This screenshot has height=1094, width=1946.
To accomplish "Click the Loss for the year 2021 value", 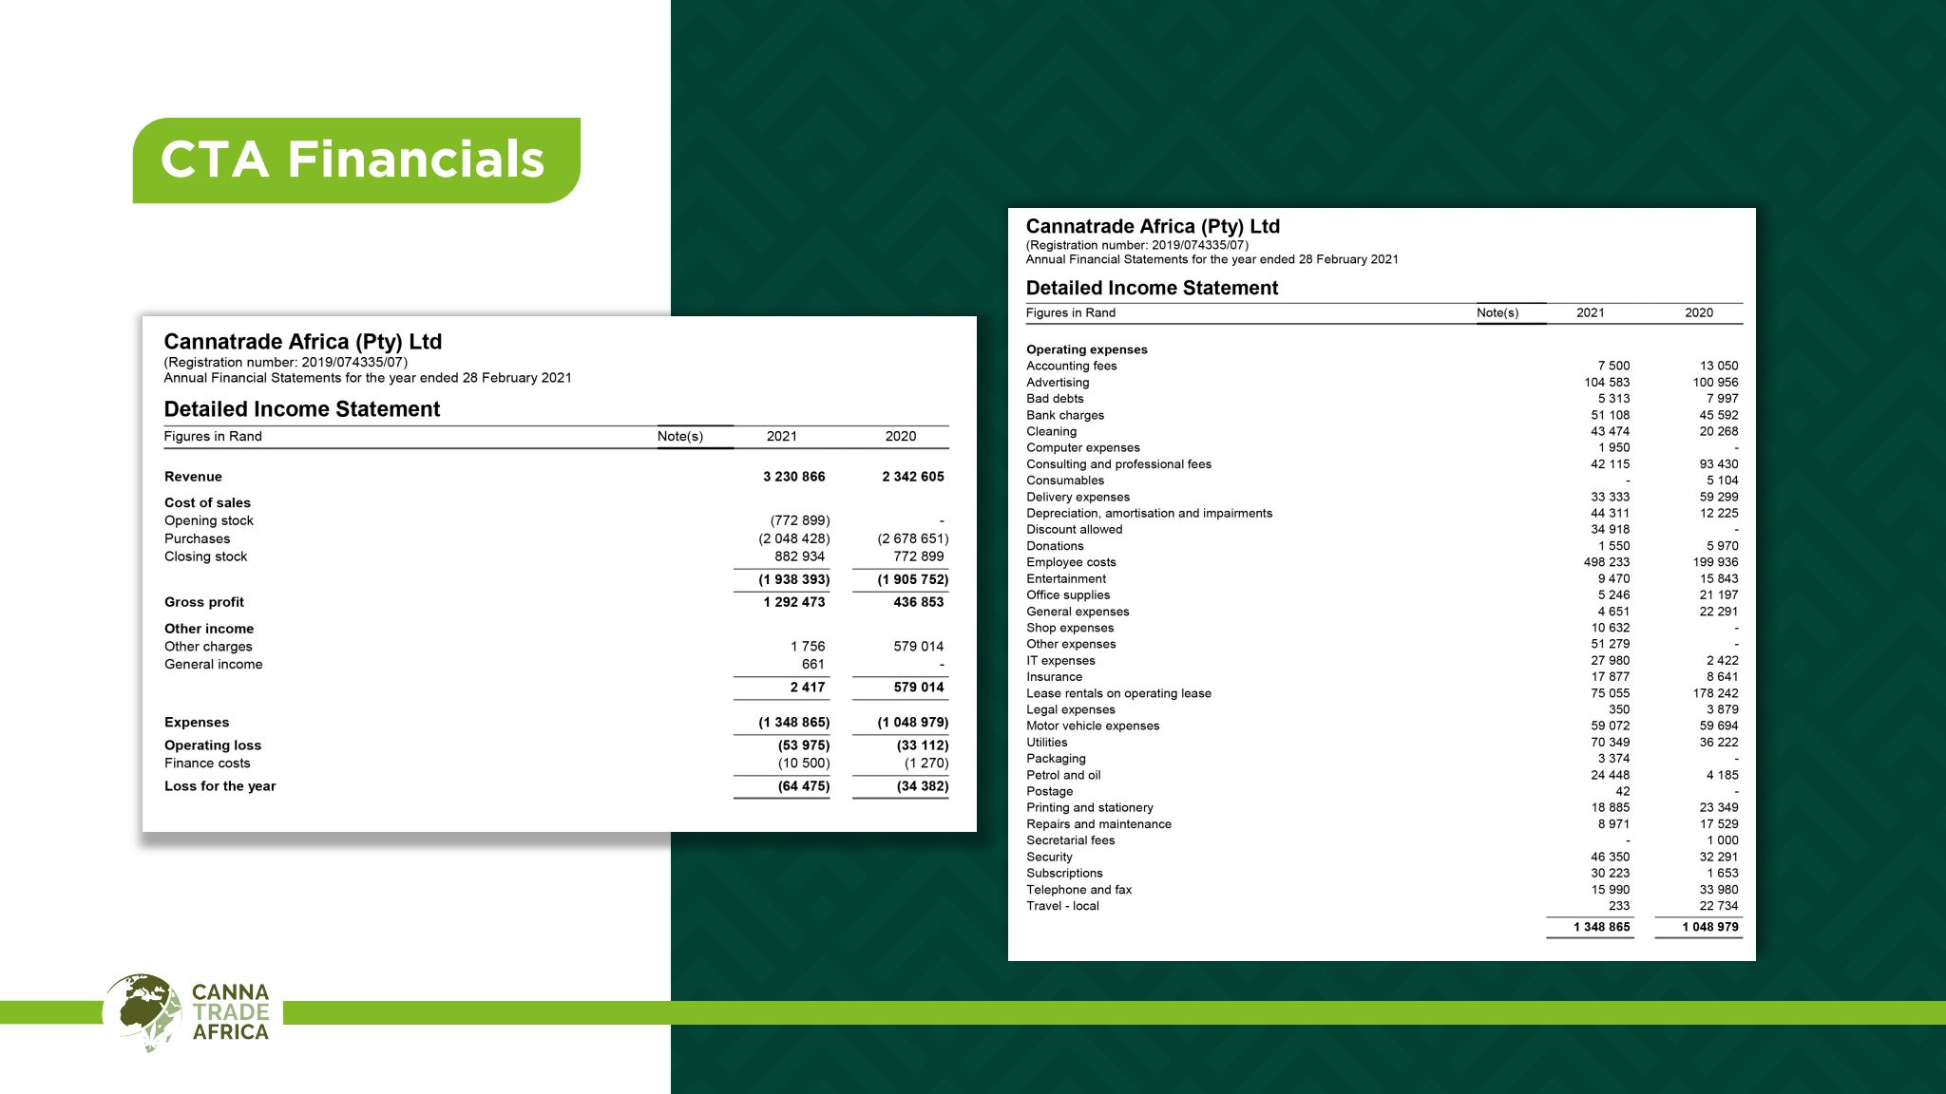I will pos(803,786).
